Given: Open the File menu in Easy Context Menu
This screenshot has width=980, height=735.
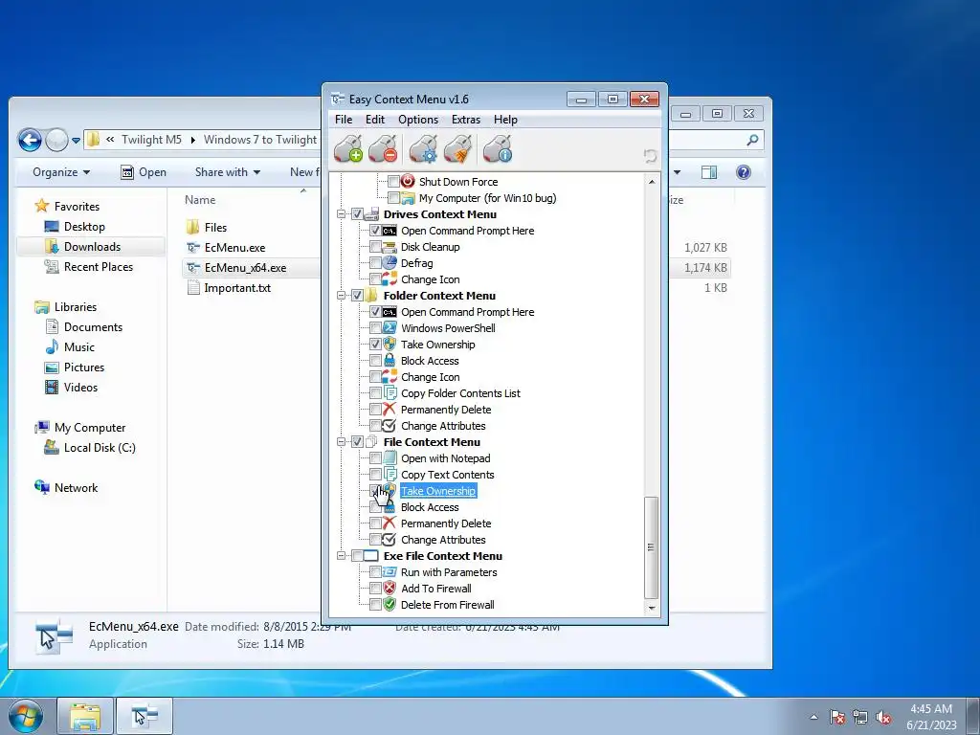Looking at the screenshot, I should point(344,120).
